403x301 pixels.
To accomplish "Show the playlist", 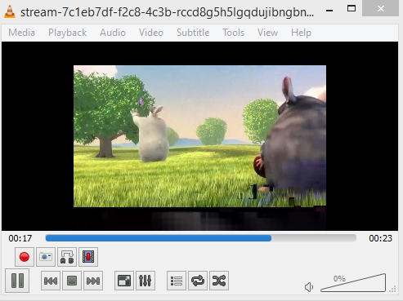I will pos(177,281).
